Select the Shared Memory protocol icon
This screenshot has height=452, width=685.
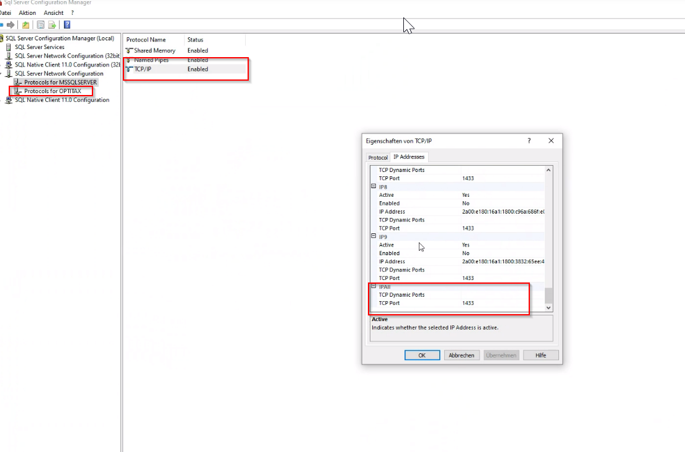pos(129,50)
